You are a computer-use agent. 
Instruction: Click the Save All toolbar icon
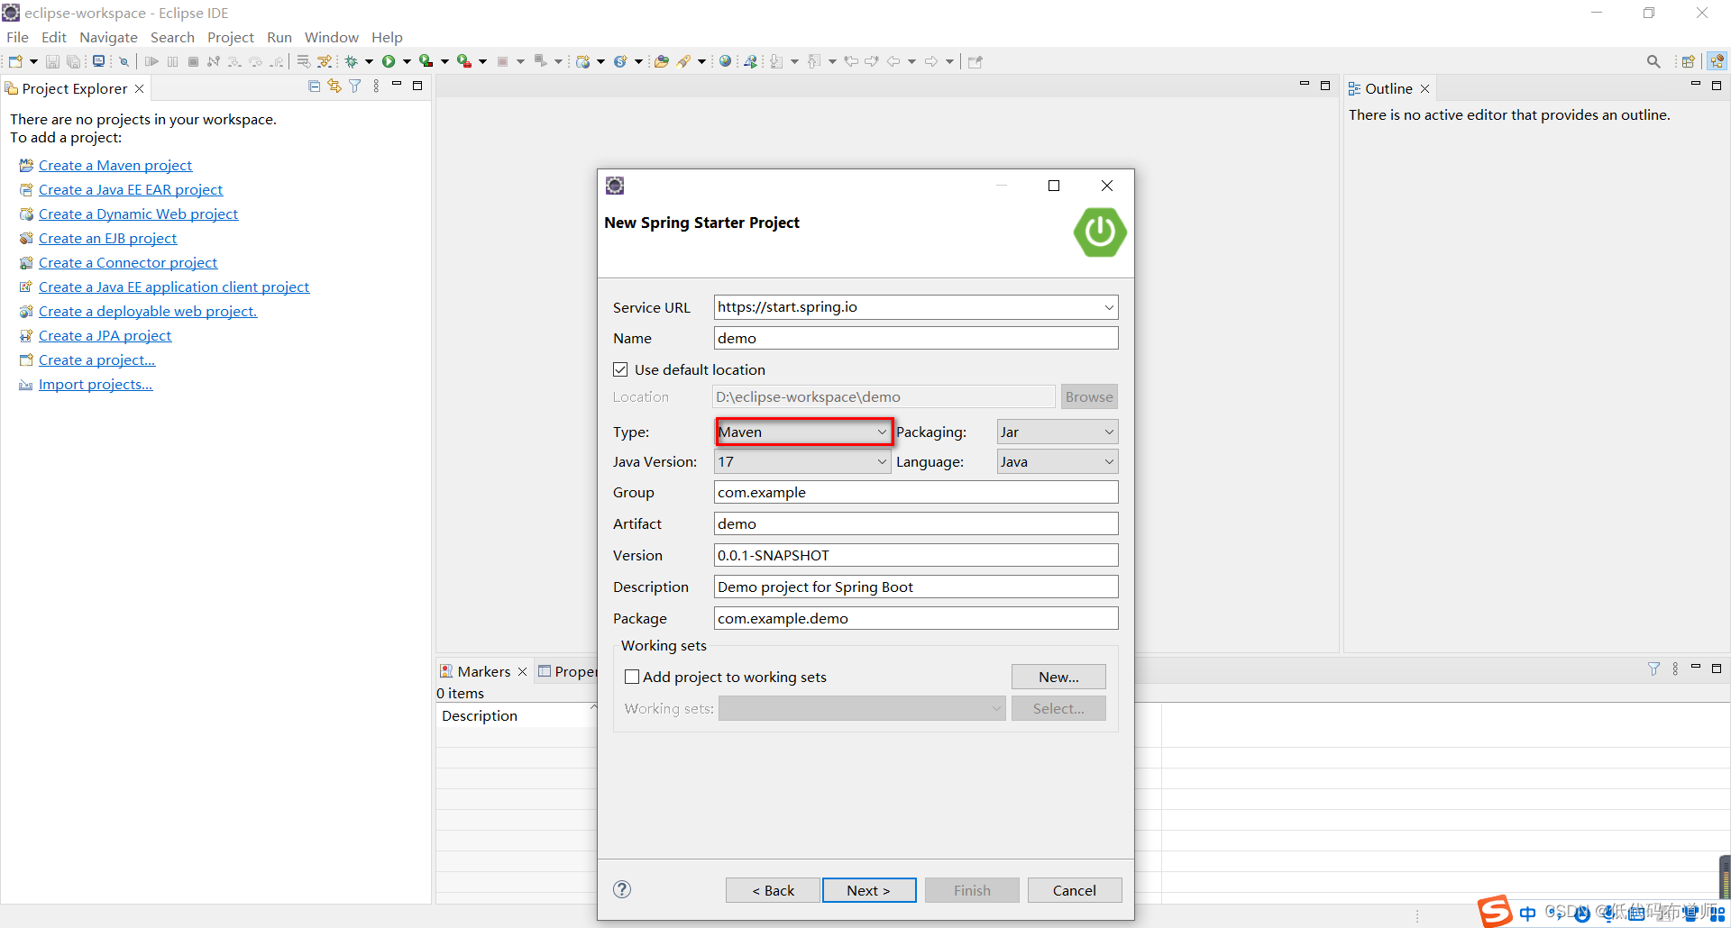73,61
